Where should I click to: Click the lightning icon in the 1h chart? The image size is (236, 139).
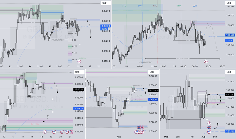click(x=79, y=61)
